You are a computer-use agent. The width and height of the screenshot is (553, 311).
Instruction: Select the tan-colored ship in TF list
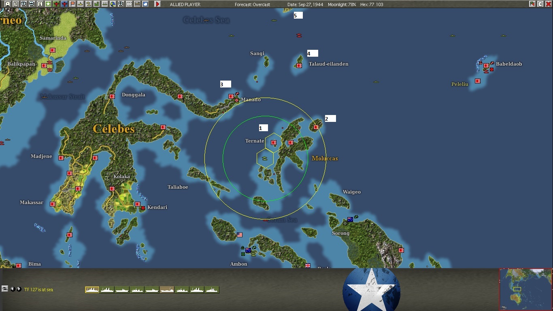tap(167, 290)
